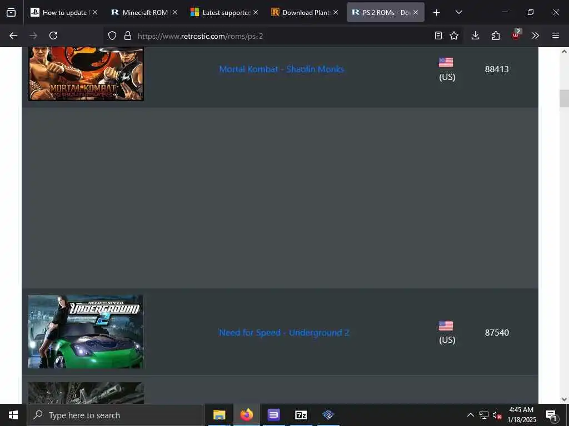569x426 pixels.
Task: Select the '(US)' label in Need for Speed row
Action: [447, 340]
